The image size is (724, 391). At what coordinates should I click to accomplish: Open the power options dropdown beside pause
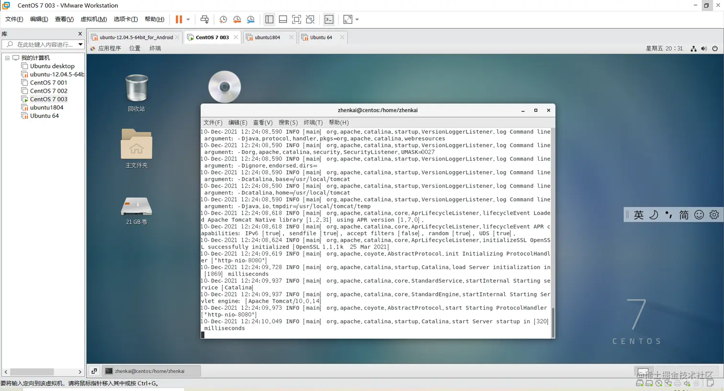pyautogui.click(x=188, y=20)
